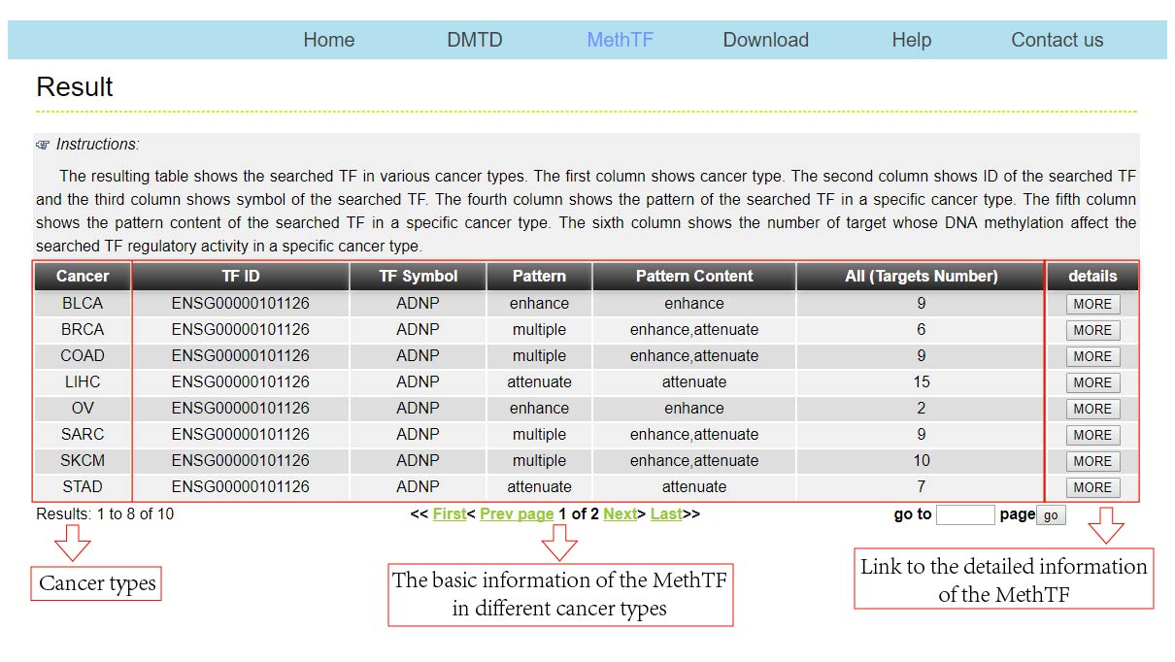Go to Next results page
The width and height of the screenshot is (1175, 662).
(x=620, y=514)
